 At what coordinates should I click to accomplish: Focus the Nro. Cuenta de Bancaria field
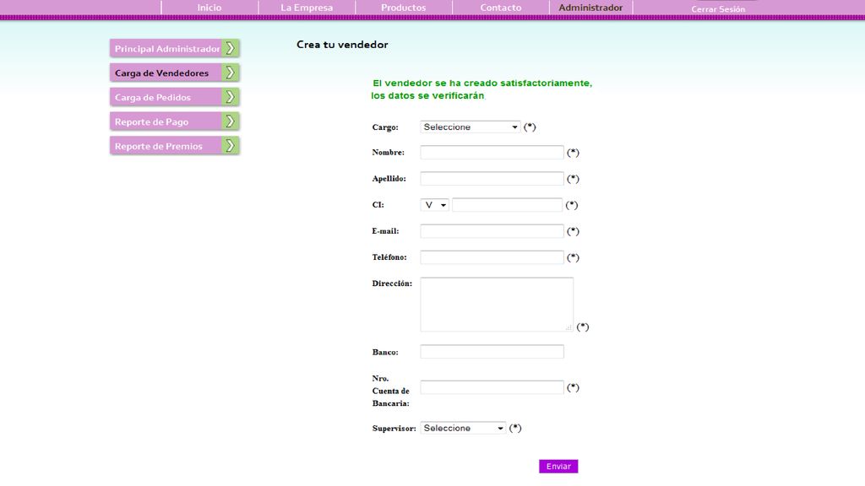[492, 387]
